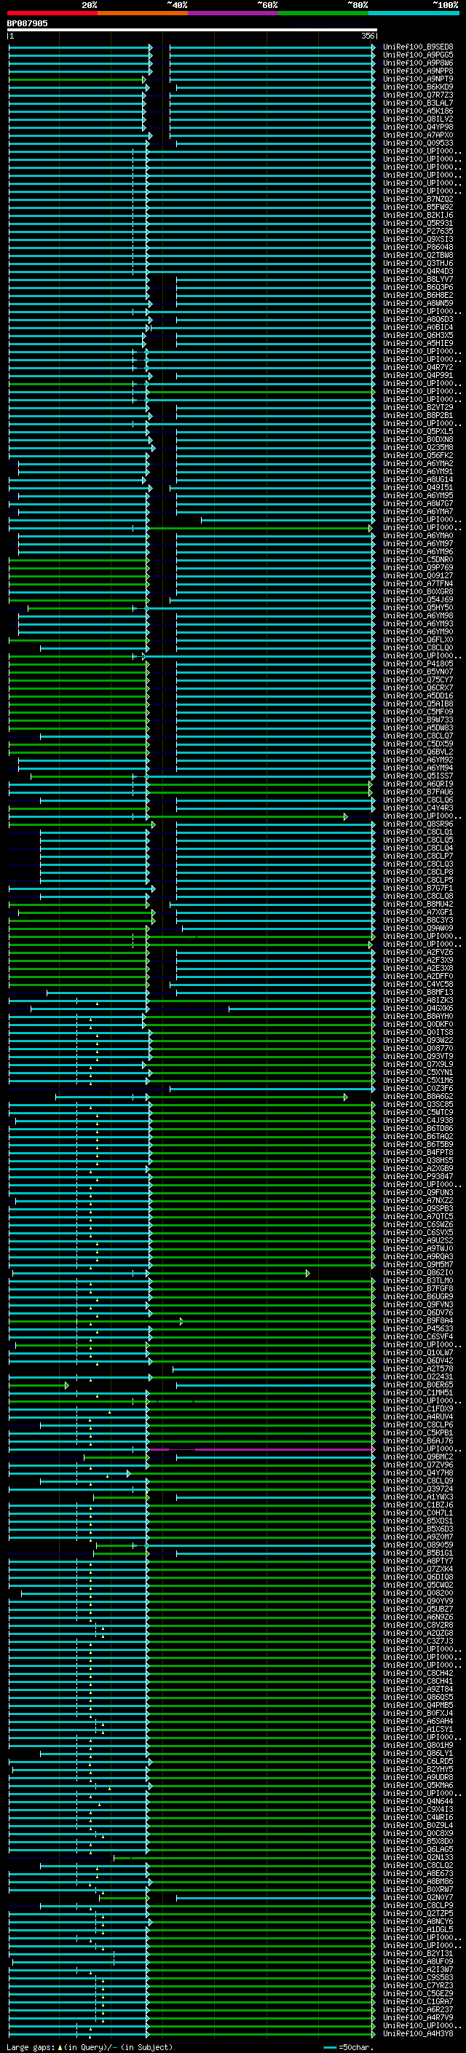Click hit label UniRef100_Q5HY50

click(418, 607)
